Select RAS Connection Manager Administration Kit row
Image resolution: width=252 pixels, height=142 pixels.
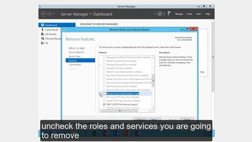(129, 83)
